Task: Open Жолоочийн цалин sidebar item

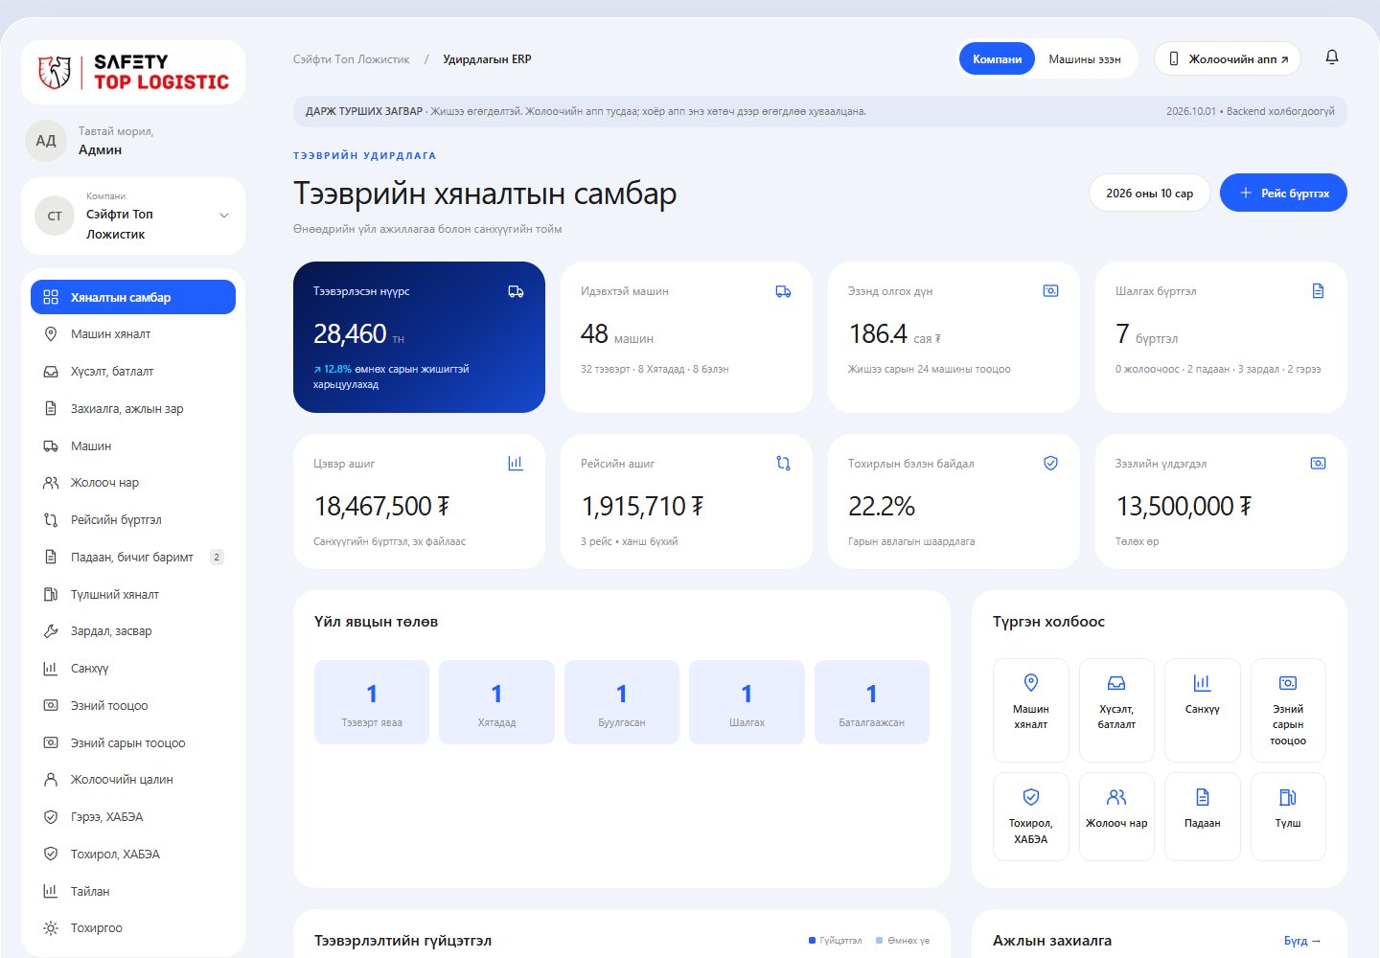Action: click(x=133, y=780)
